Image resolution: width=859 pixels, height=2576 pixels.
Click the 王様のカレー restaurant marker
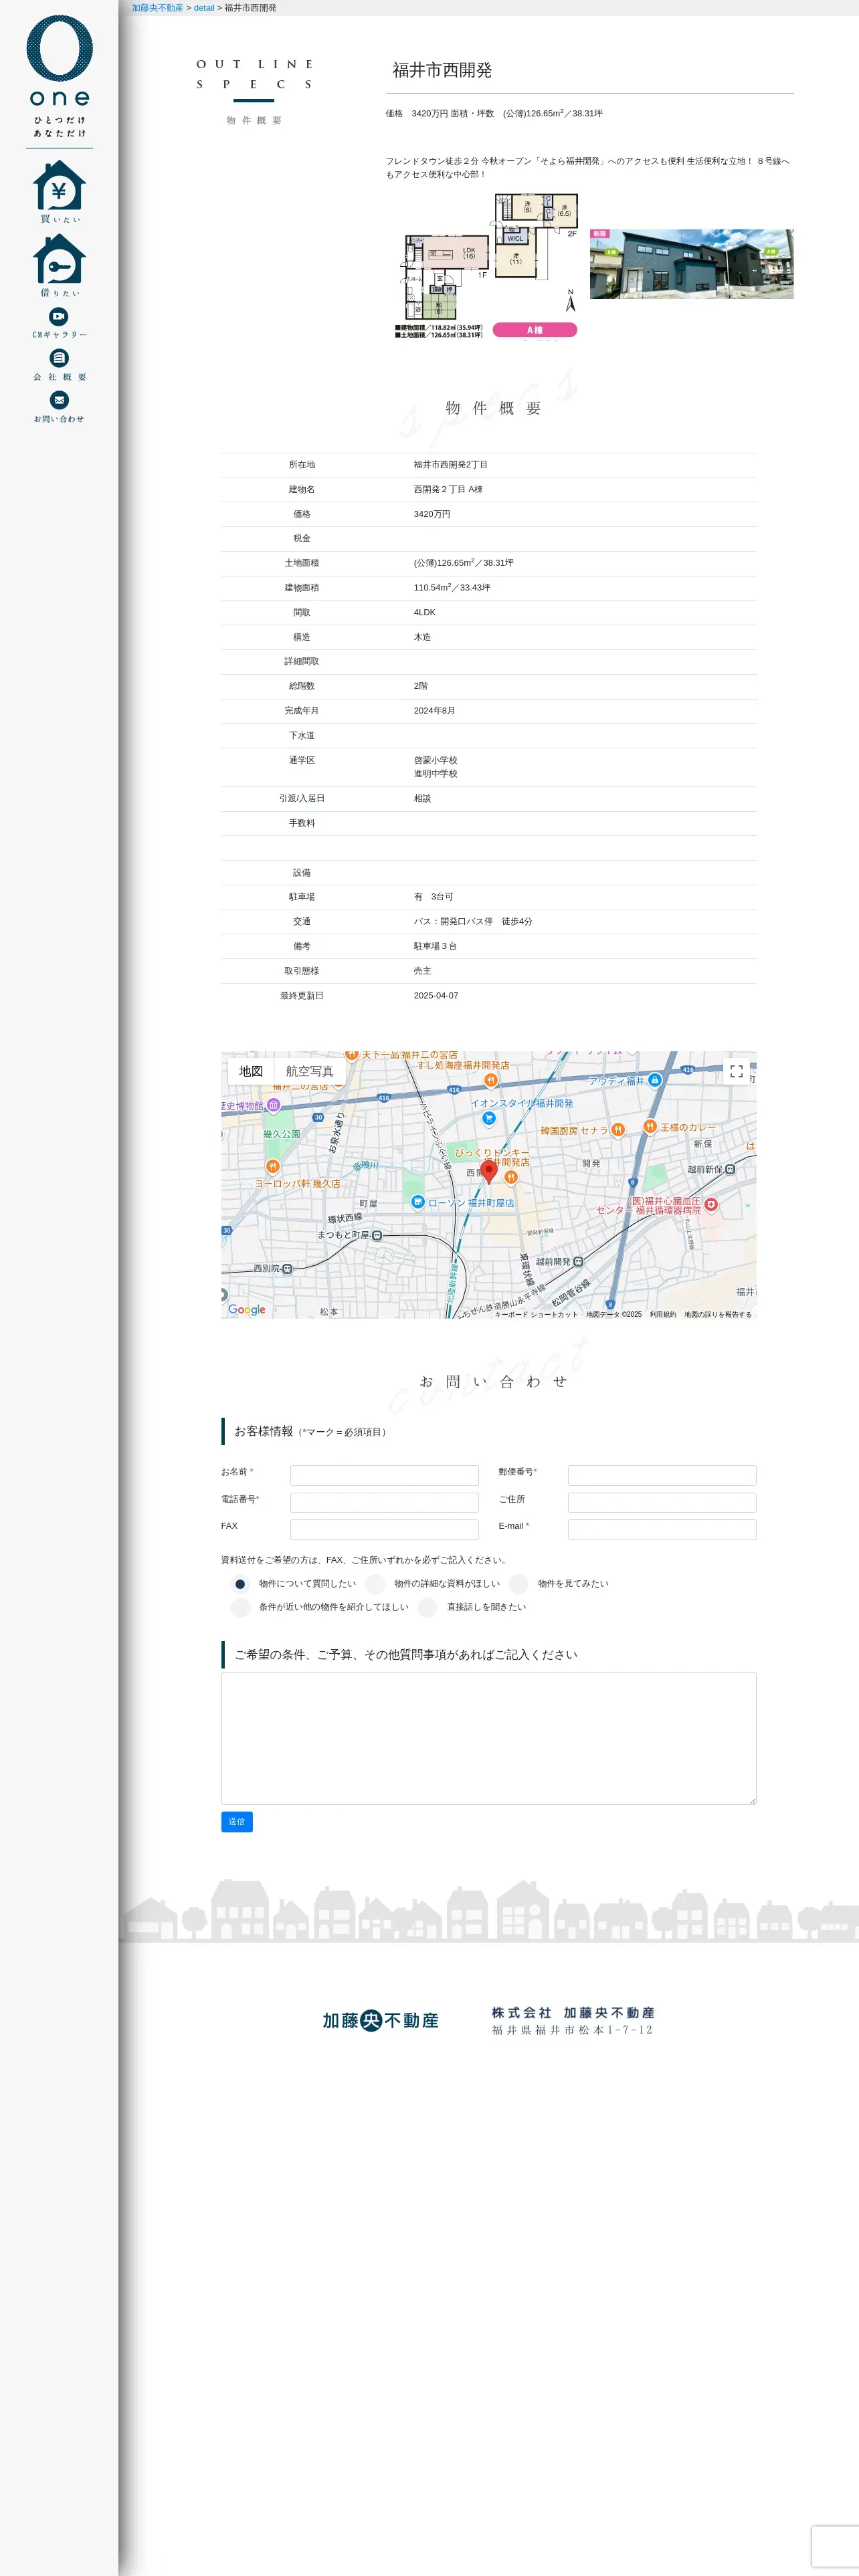tap(650, 1127)
